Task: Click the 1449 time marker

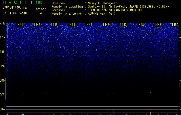Action: pos(158,25)
